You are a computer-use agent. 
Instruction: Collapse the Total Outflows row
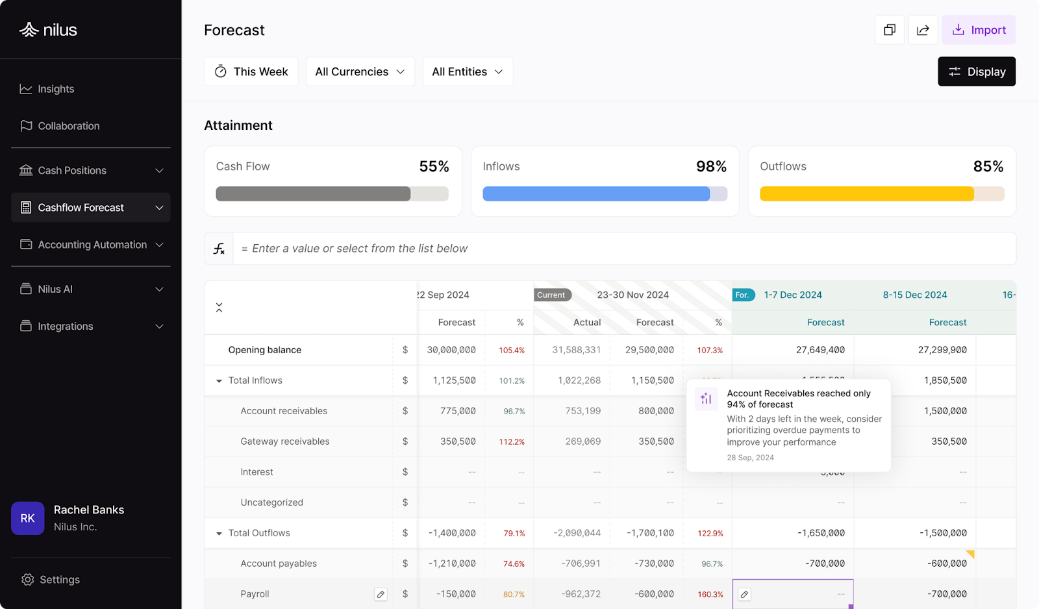pos(219,534)
